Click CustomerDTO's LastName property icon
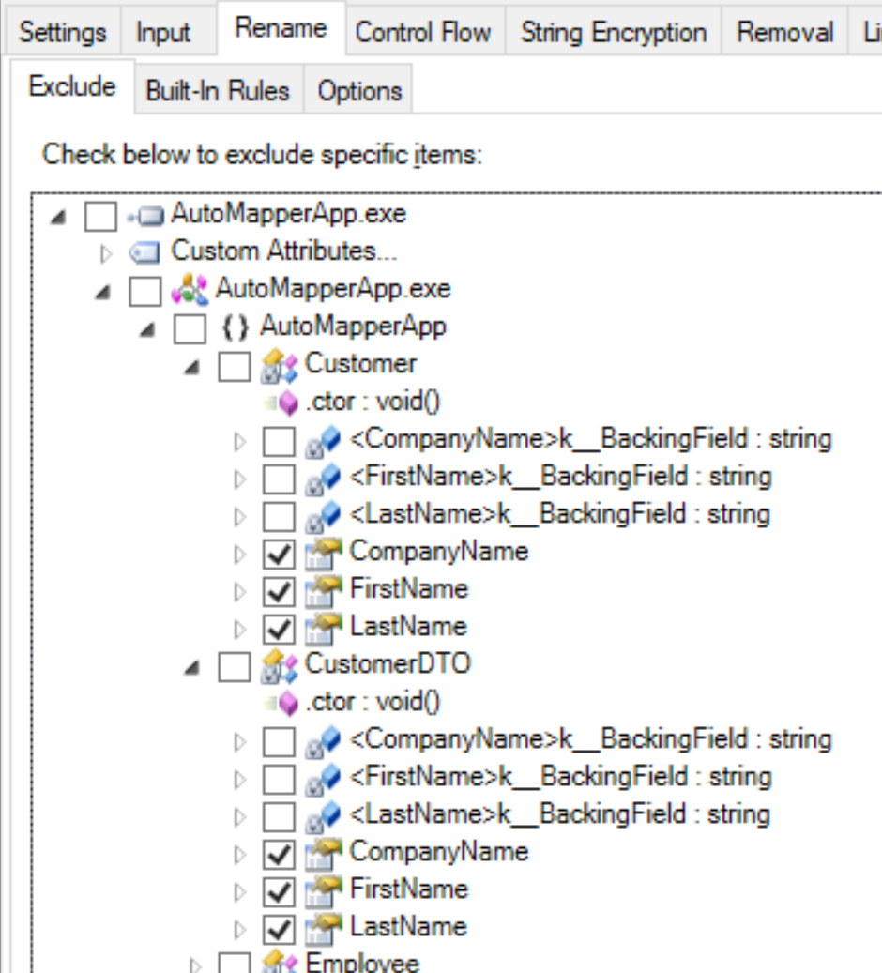 (x=324, y=929)
